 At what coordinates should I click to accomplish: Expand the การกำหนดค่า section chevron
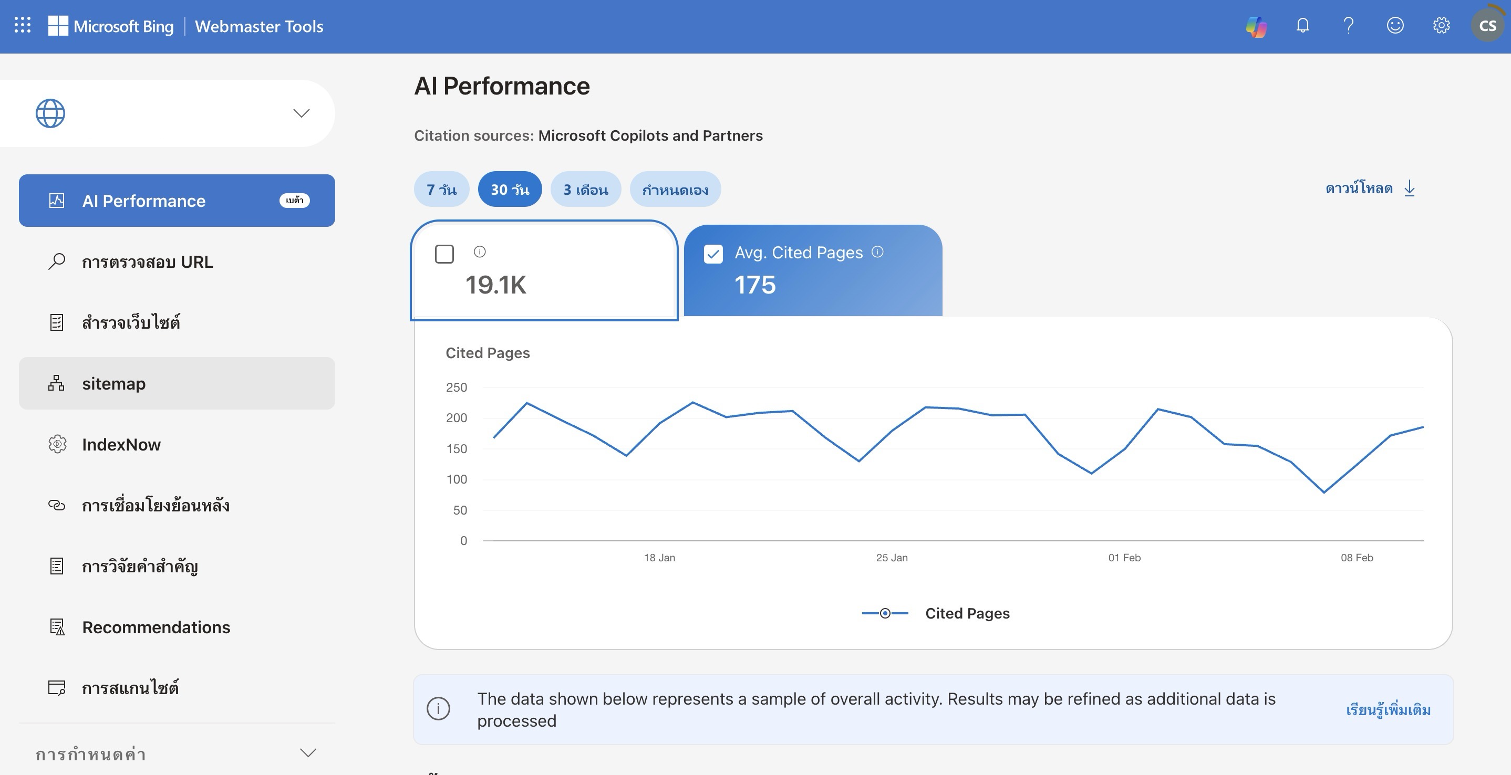click(x=308, y=753)
